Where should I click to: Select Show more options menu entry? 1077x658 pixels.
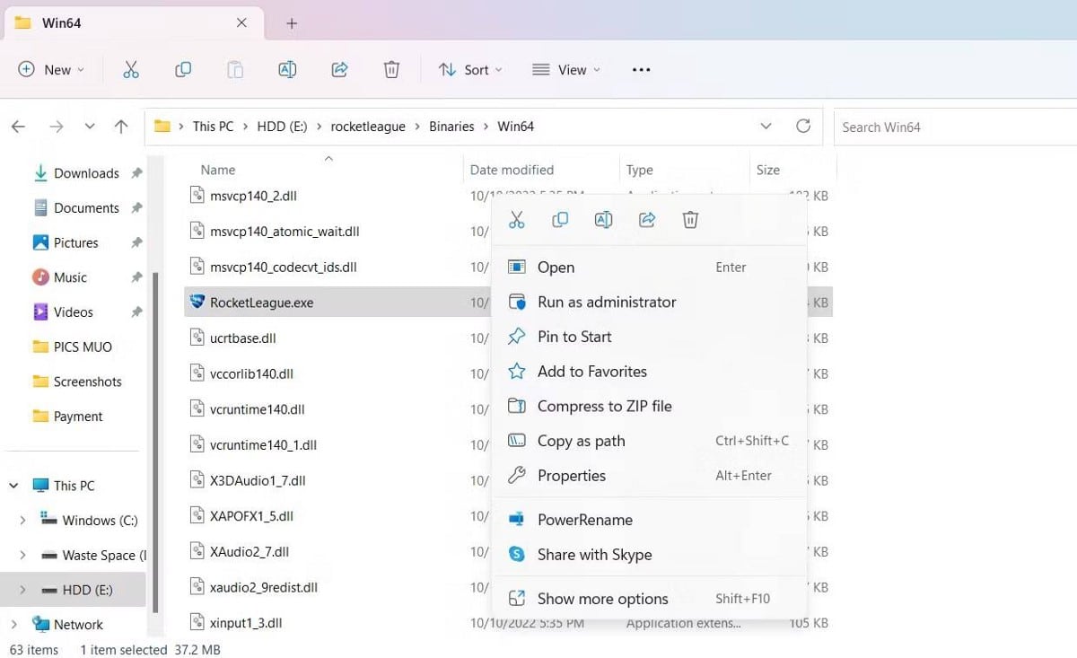(602, 599)
